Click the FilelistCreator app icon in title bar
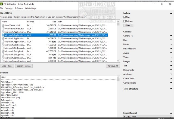Screen dimensions: 174x119 click(x=1, y=4)
